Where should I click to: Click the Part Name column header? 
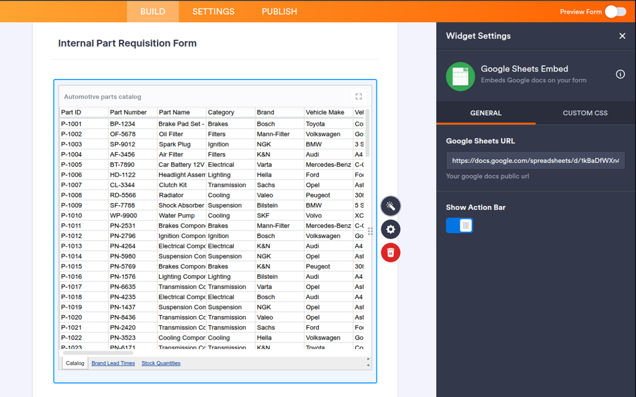point(181,112)
